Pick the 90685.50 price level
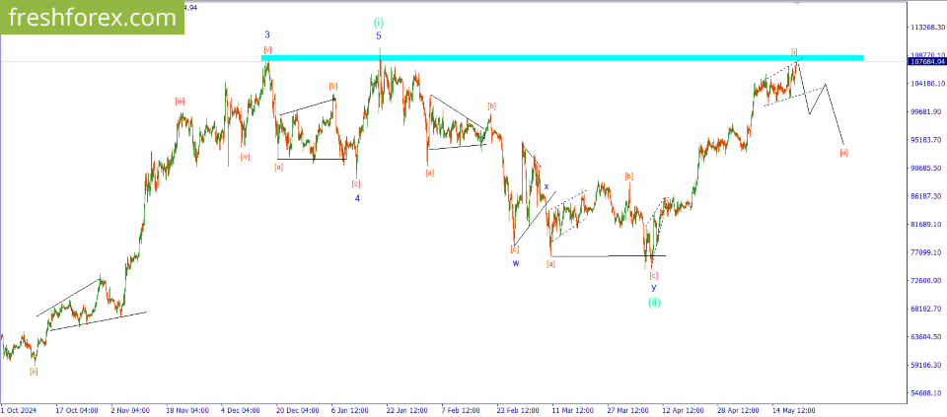 click(x=927, y=168)
